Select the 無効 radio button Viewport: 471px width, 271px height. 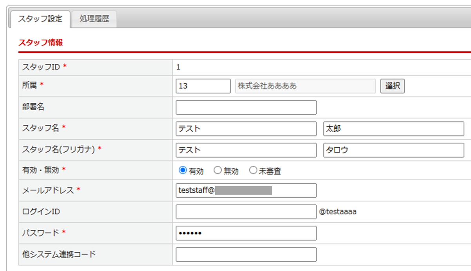tap(218, 170)
